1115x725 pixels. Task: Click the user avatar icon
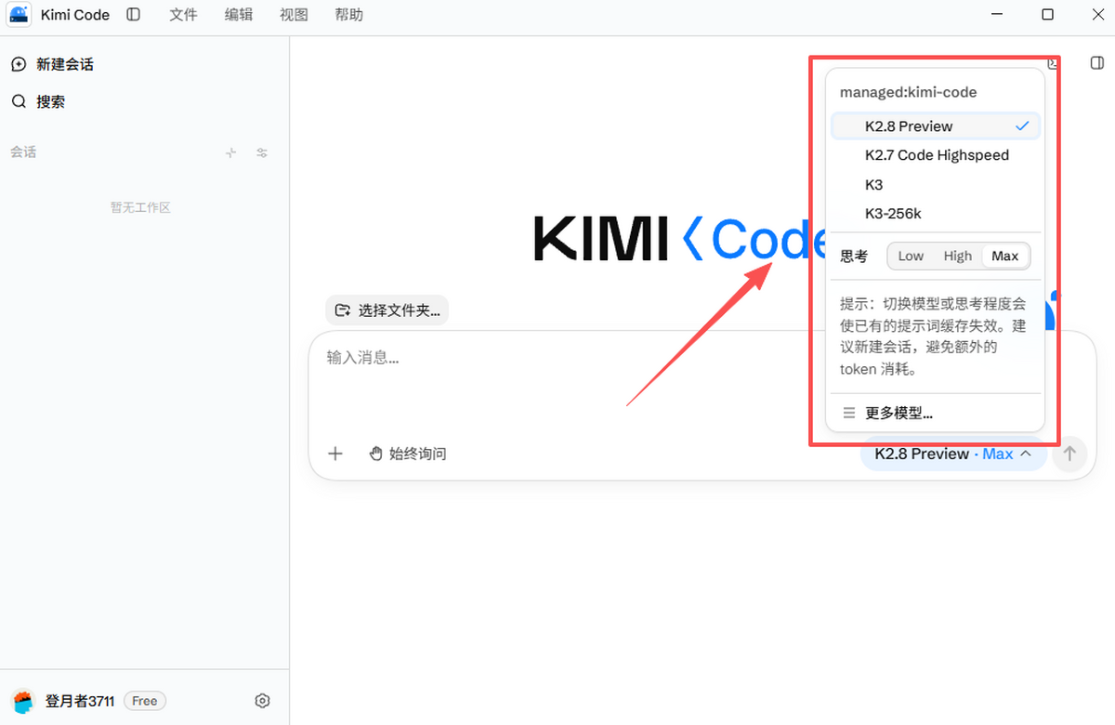point(23,701)
